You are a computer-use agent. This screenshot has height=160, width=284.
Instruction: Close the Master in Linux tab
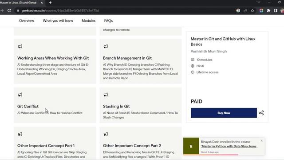[42, 3]
